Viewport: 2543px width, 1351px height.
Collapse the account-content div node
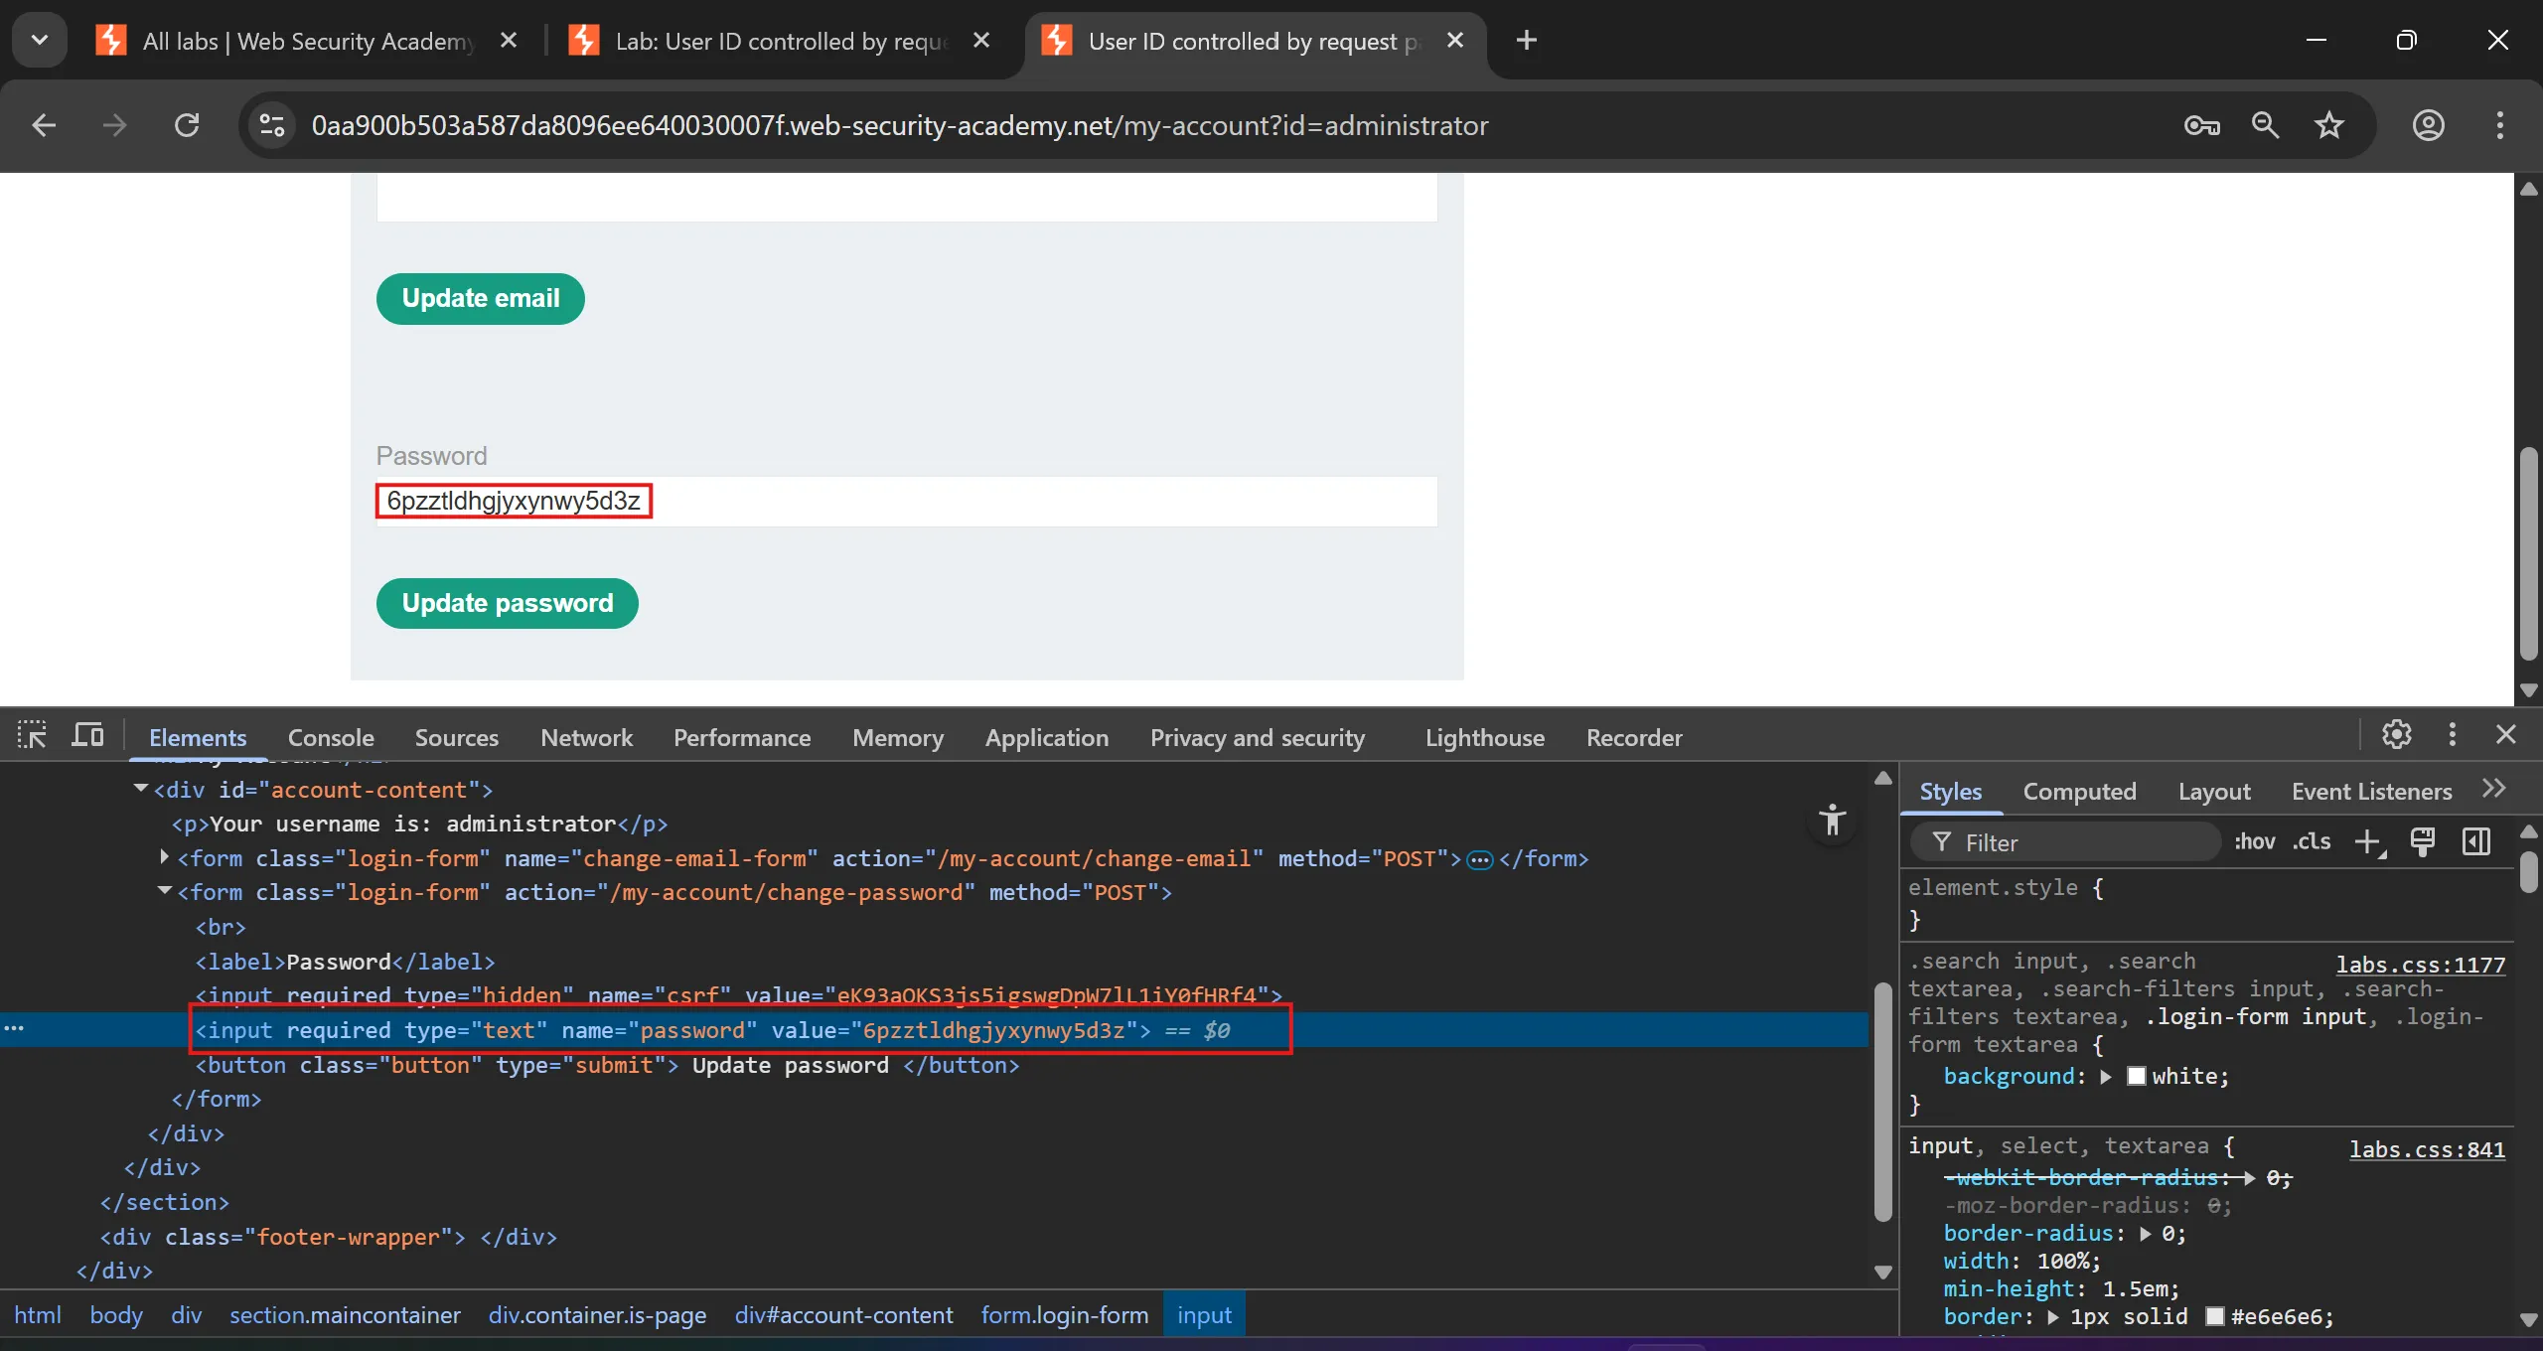(141, 789)
